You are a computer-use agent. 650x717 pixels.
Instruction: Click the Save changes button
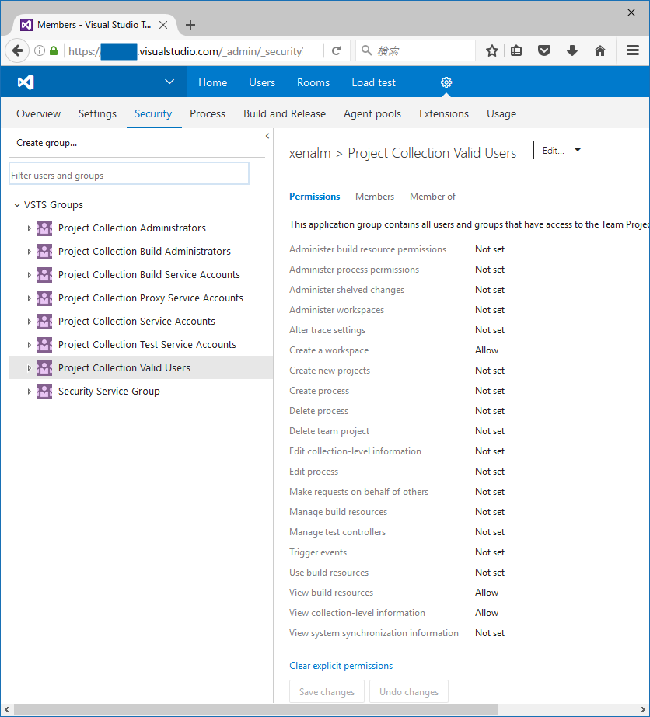pyautogui.click(x=327, y=691)
